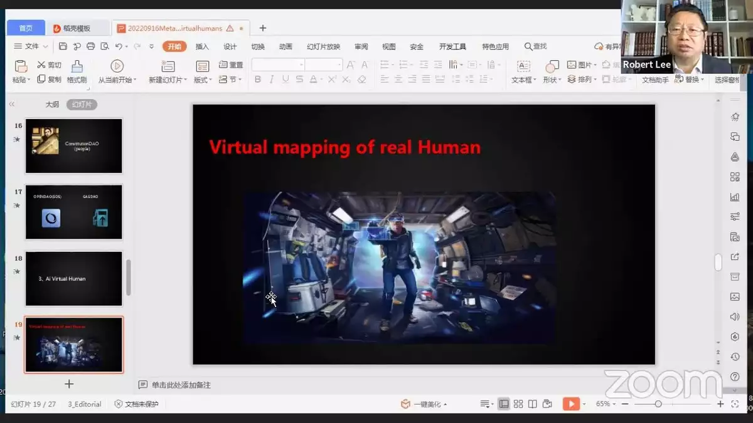Viewport: 753px width, 423px height.
Task: Select the 幻灯片 slides panel view
Action: tap(82, 105)
